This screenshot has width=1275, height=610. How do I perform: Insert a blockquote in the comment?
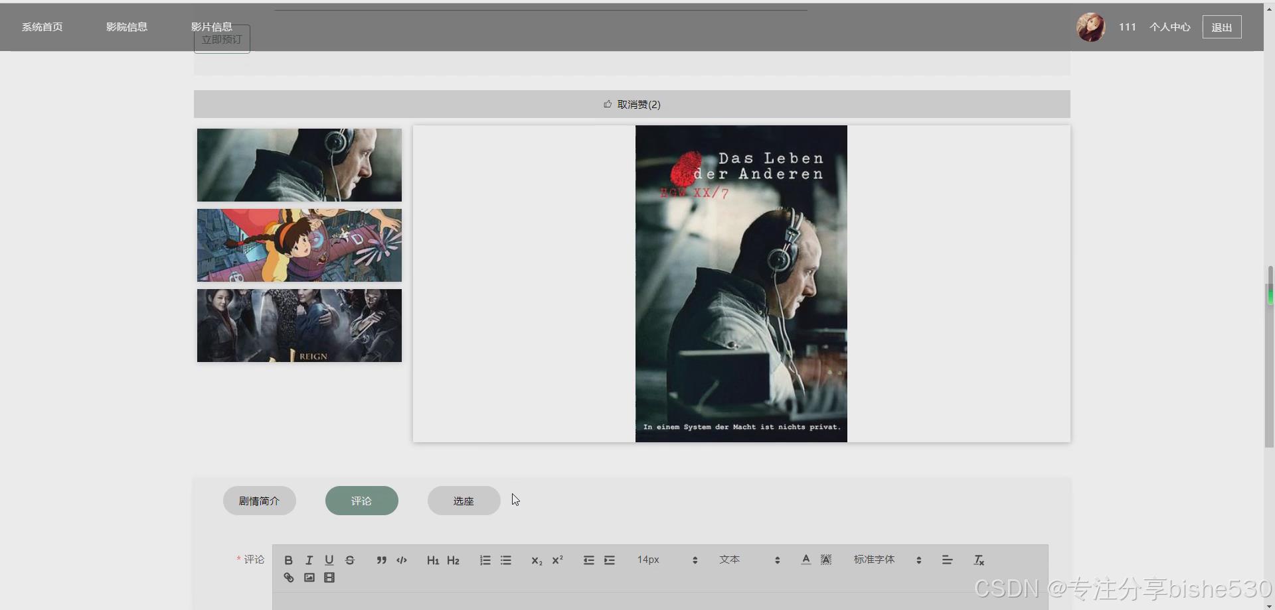(381, 560)
